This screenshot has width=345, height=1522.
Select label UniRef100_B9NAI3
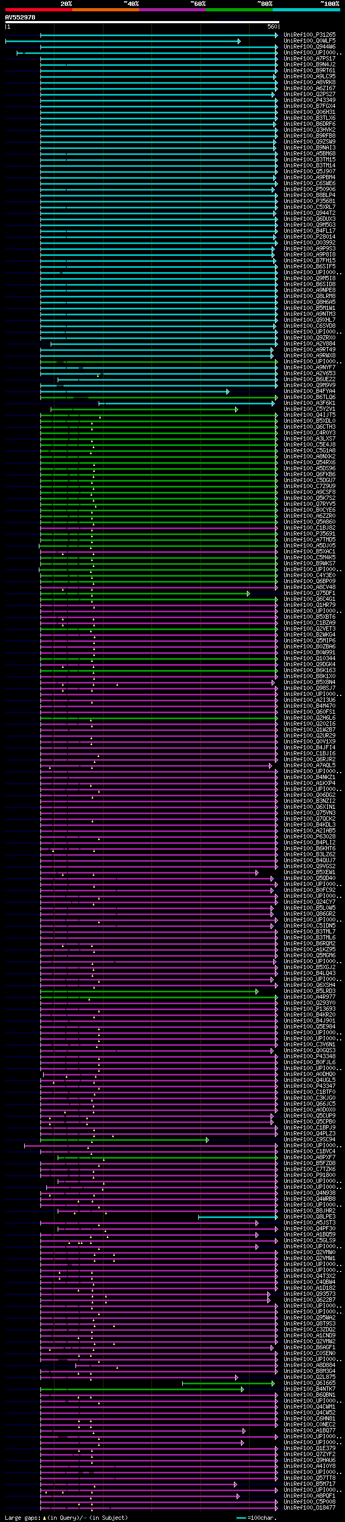coord(309,148)
